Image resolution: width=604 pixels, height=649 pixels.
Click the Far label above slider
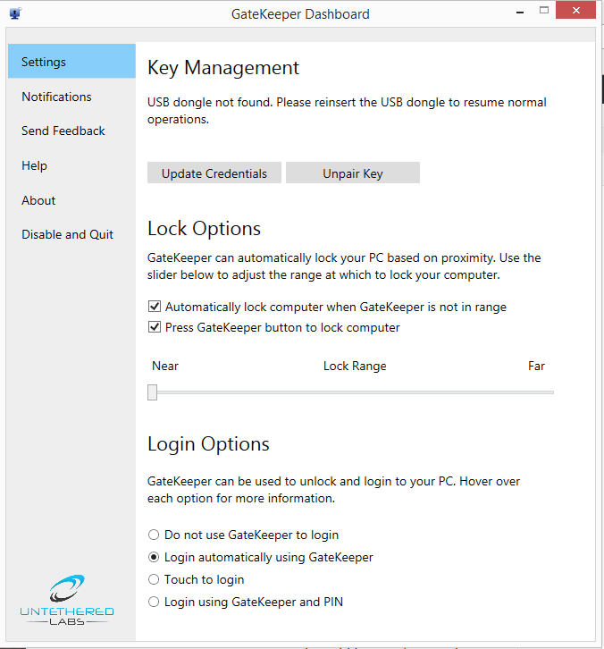pyautogui.click(x=537, y=366)
